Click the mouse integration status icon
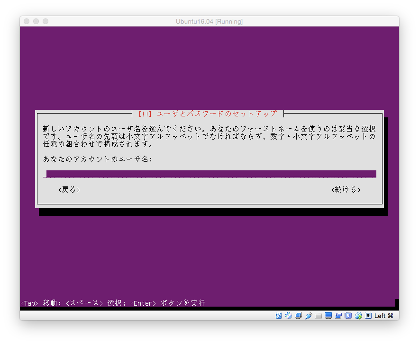419x344 pixels. coord(358,316)
